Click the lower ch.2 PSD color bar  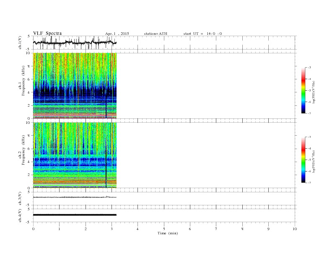click(303, 160)
